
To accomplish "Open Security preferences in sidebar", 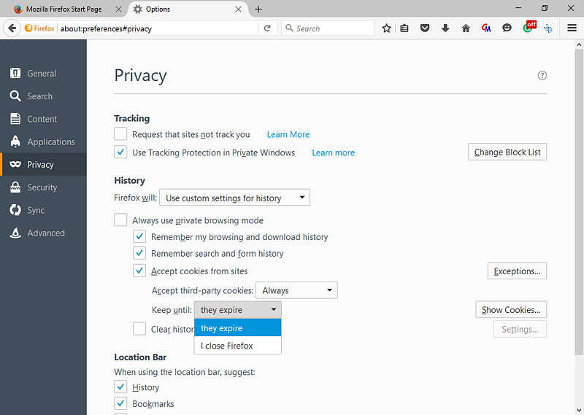I will click(43, 187).
